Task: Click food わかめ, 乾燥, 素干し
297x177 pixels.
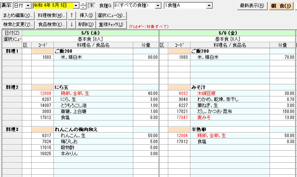Action: [218, 99]
